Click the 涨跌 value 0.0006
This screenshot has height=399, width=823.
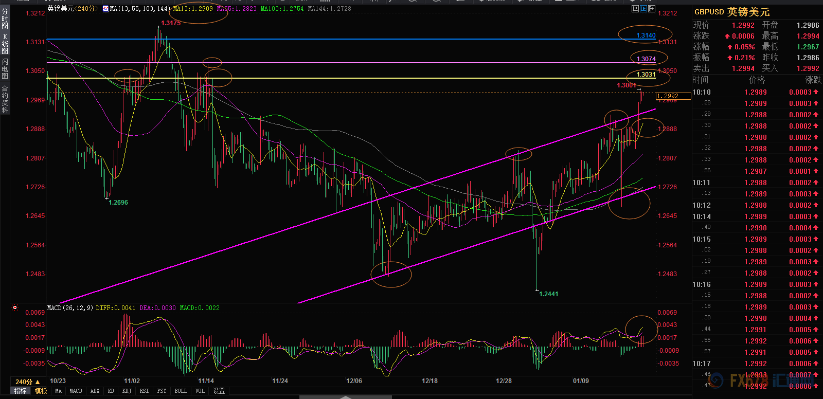click(743, 36)
